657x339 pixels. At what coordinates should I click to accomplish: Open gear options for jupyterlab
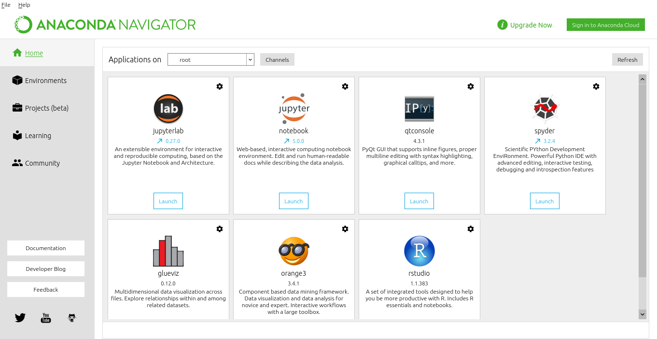tap(220, 86)
